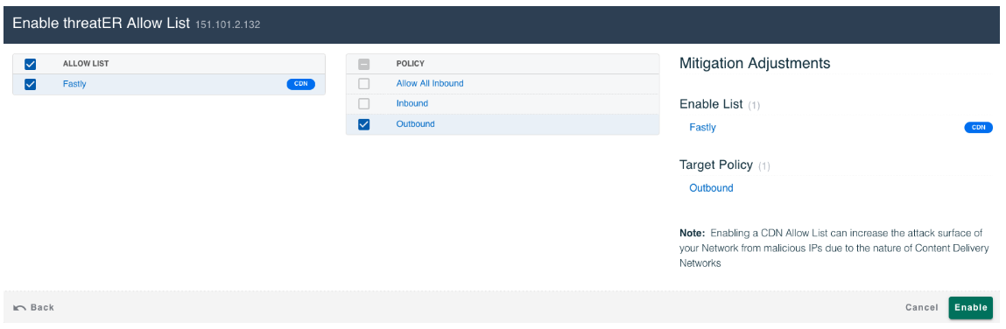Viewport: 1006px width, 329px height.
Task: Check the Inbound policy checkbox
Action: [x=363, y=104]
